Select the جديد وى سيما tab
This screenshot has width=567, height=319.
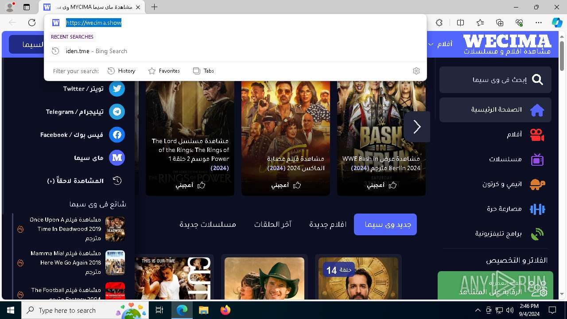(385, 224)
